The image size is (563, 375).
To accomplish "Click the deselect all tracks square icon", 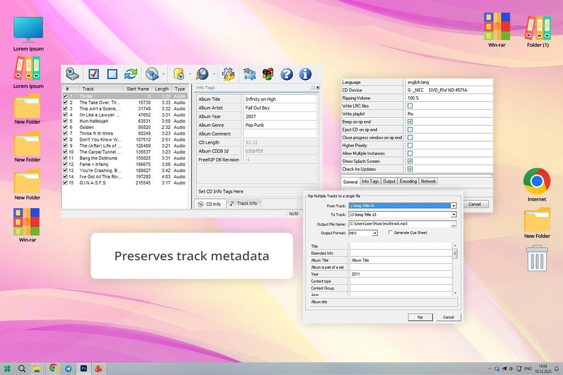I will (x=112, y=74).
